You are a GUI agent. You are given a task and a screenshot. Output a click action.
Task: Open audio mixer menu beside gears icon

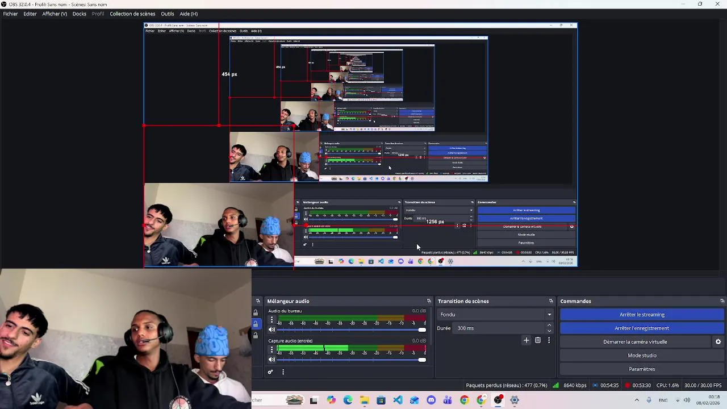[x=283, y=372]
